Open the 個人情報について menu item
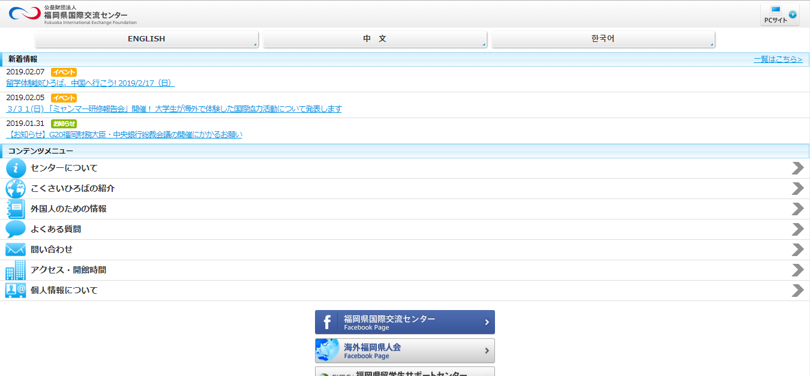This screenshot has height=376, width=810. click(405, 290)
